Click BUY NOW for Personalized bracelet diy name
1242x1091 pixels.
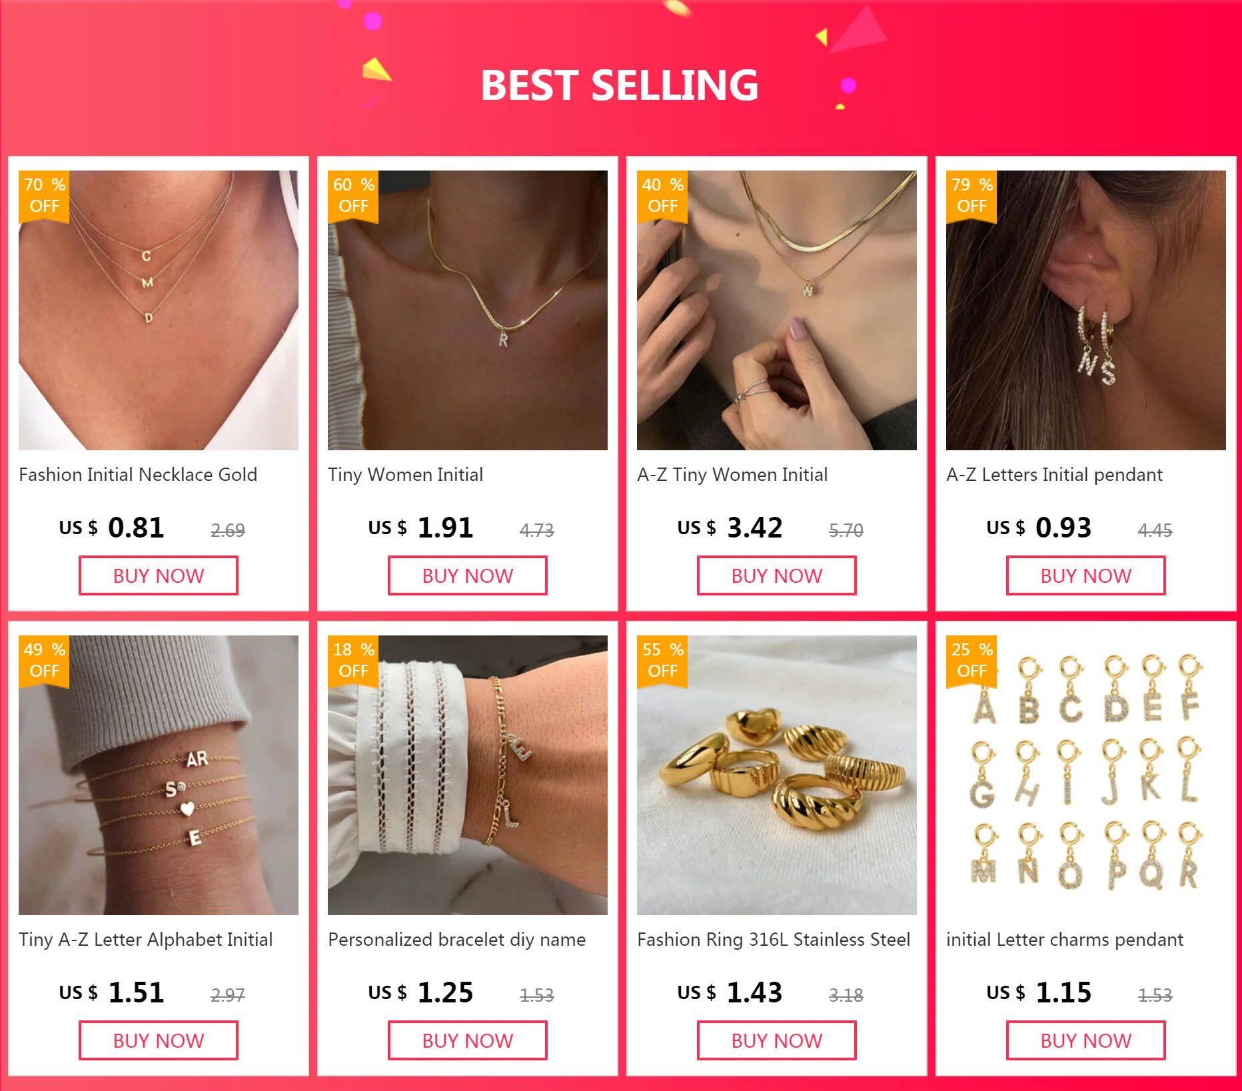pos(468,1040)
